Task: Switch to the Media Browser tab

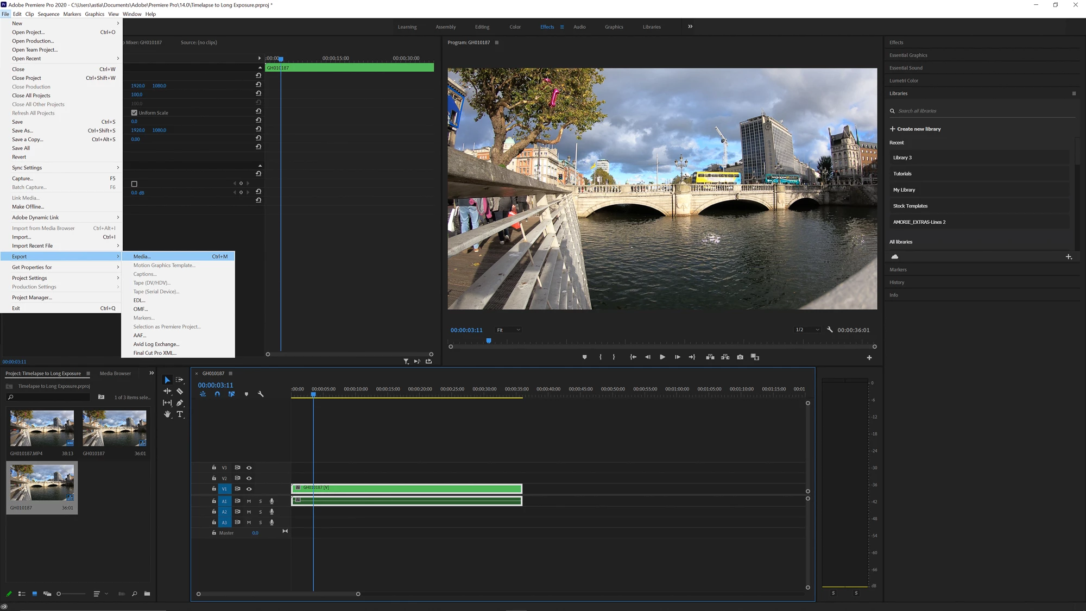Action: pos(115,373)
